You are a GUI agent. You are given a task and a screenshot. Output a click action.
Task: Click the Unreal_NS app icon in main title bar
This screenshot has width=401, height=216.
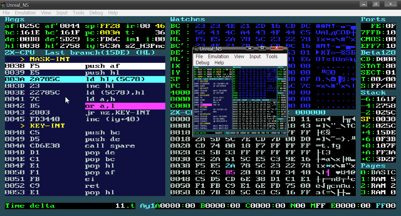point(3,5)
